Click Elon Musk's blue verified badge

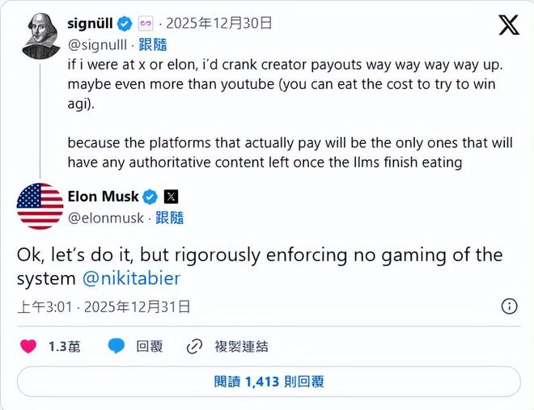[x=151, y=197]
